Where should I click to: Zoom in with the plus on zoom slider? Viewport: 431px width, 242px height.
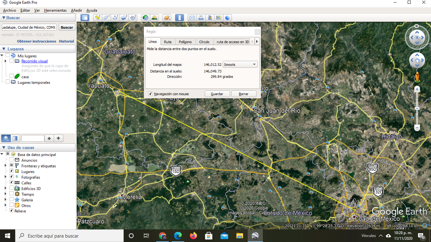click(x=417, y=89)
